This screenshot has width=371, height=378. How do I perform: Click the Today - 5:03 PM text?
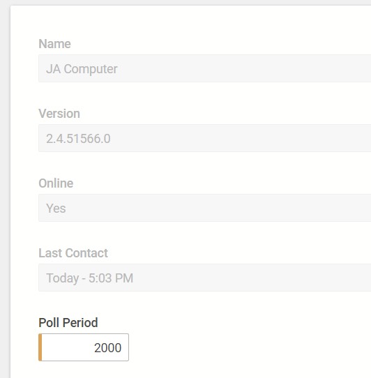(90, 278)
